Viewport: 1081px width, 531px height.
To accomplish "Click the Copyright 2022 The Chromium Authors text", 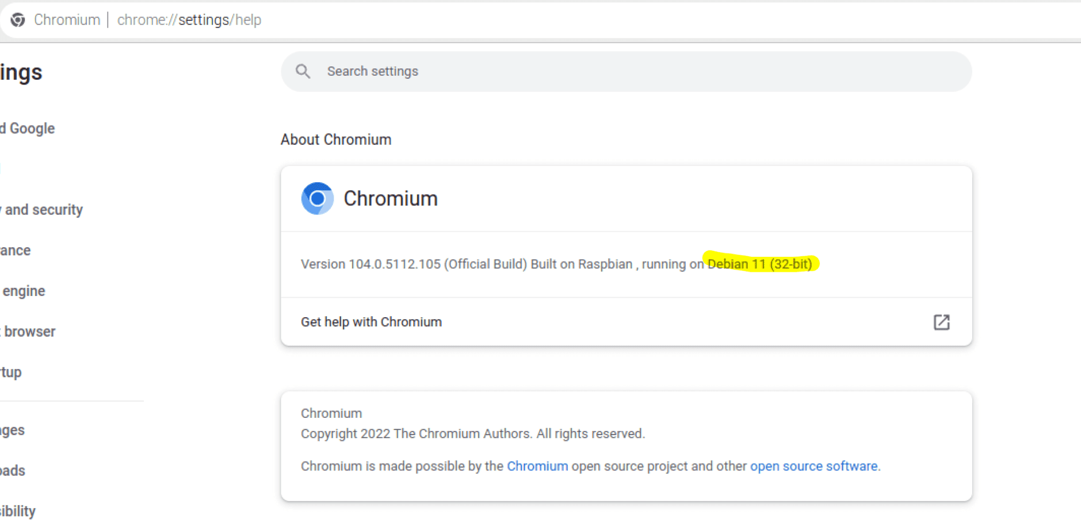I will (x=473, y=433).
